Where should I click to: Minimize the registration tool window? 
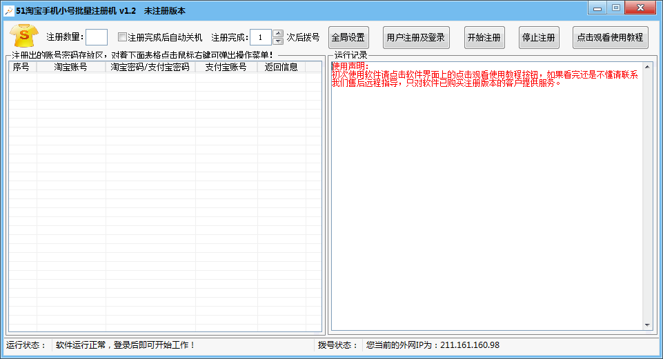point(597,8)
